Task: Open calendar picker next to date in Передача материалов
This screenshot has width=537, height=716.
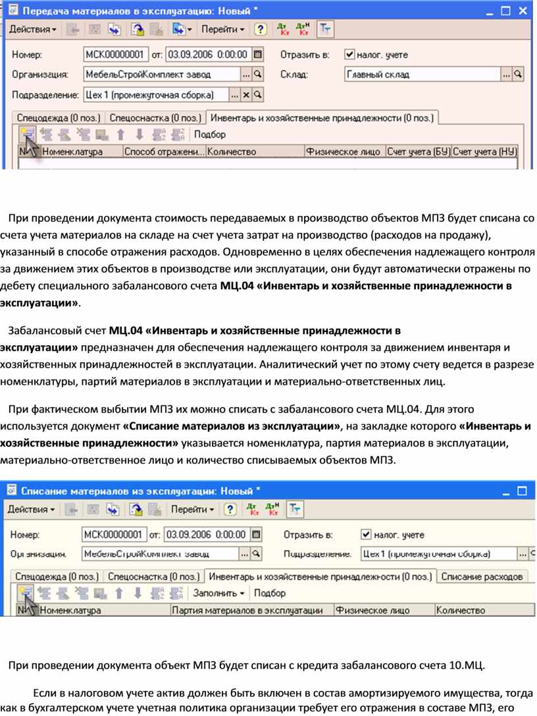Action: click(258, 55)
